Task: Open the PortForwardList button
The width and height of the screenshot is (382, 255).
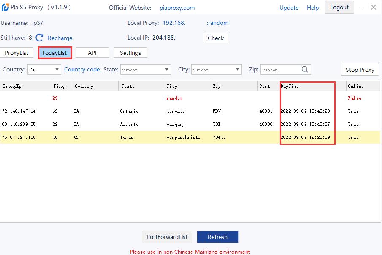Action: click(x=167, y=237)
